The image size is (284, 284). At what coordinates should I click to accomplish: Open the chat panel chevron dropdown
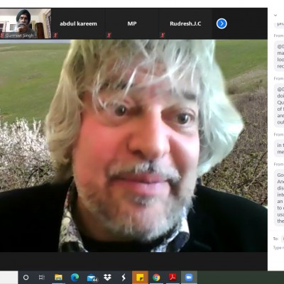pos(275,15)
